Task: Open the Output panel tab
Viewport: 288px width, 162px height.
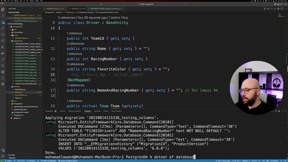Action: (62, 111)
